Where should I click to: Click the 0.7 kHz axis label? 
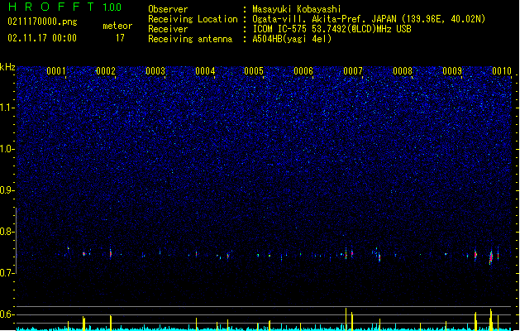[x=7, y=273]
